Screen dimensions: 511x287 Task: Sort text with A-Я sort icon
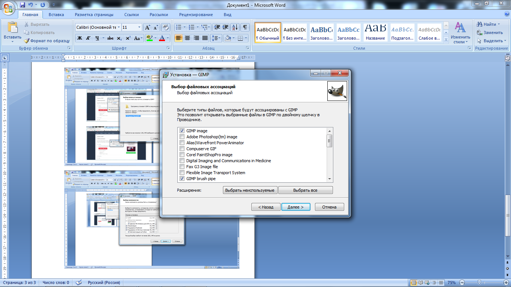(x=235, y=27)
